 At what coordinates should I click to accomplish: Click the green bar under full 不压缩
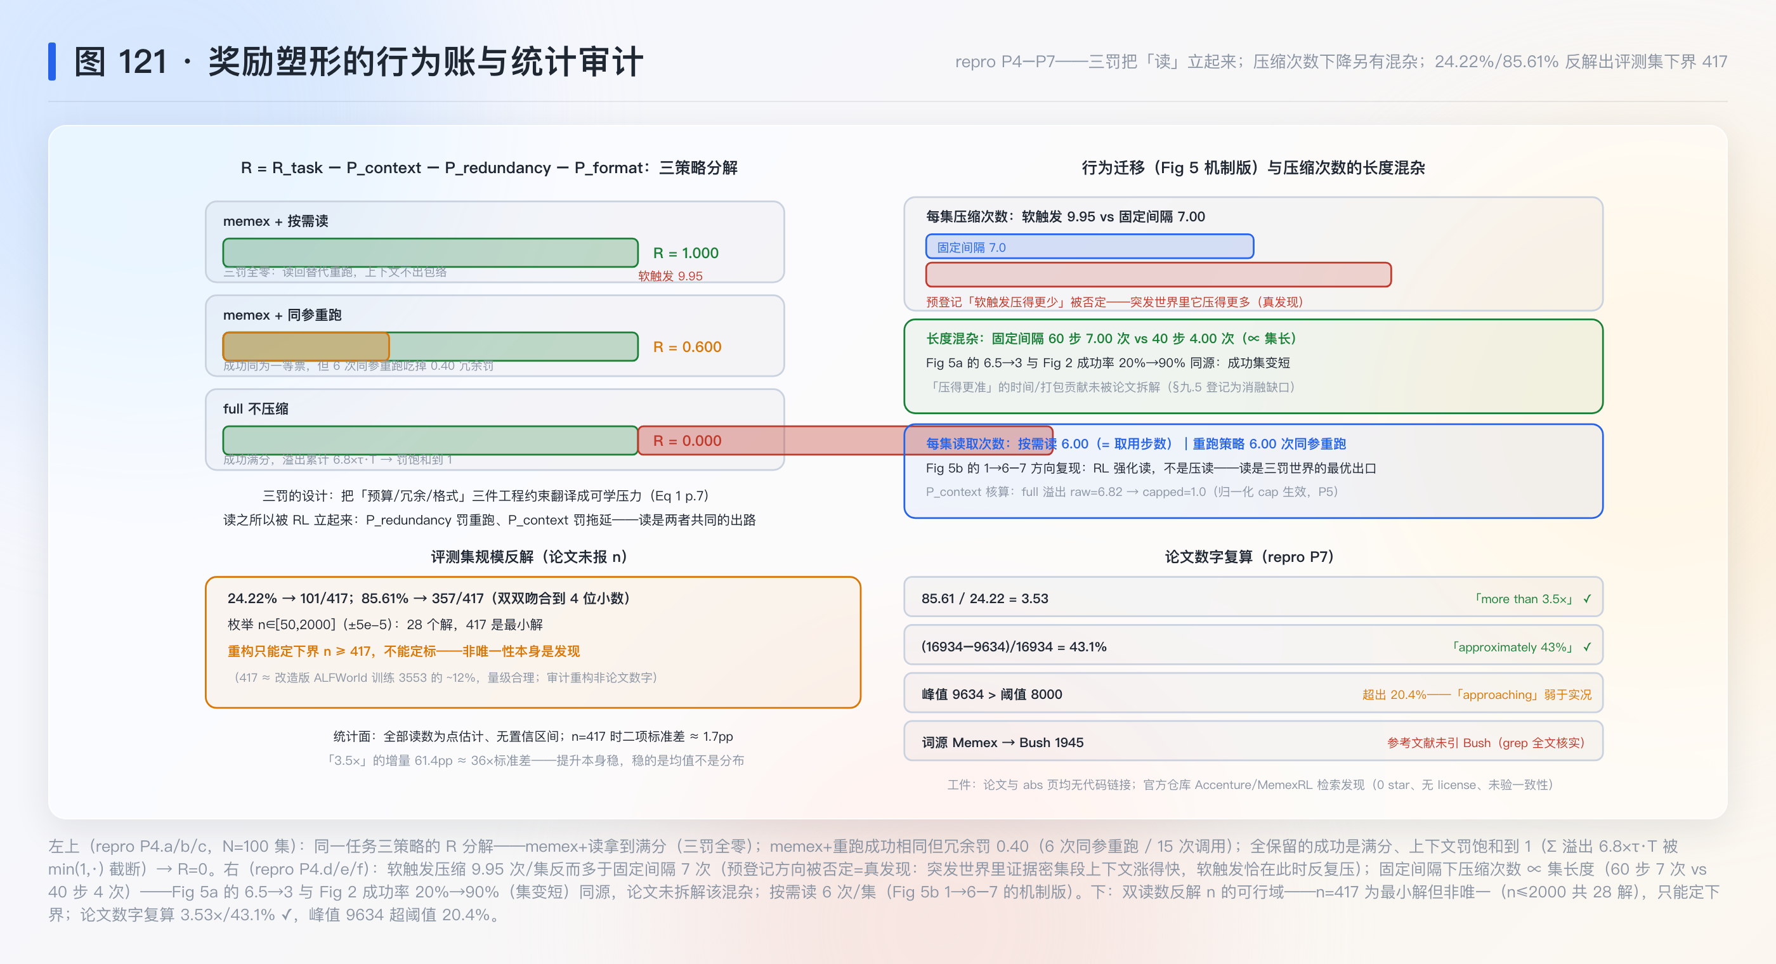[x=430, y=440]
